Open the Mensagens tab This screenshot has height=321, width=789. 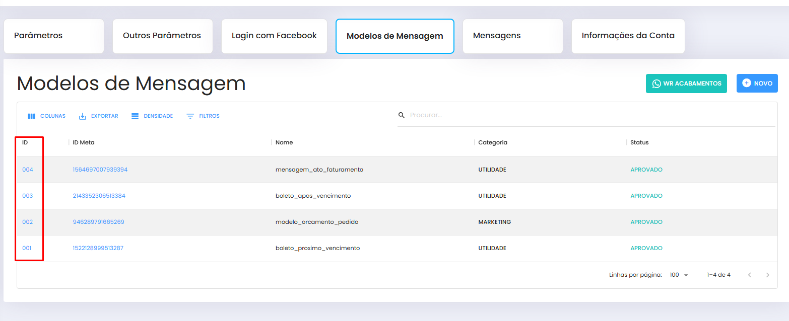pos(512,36)
